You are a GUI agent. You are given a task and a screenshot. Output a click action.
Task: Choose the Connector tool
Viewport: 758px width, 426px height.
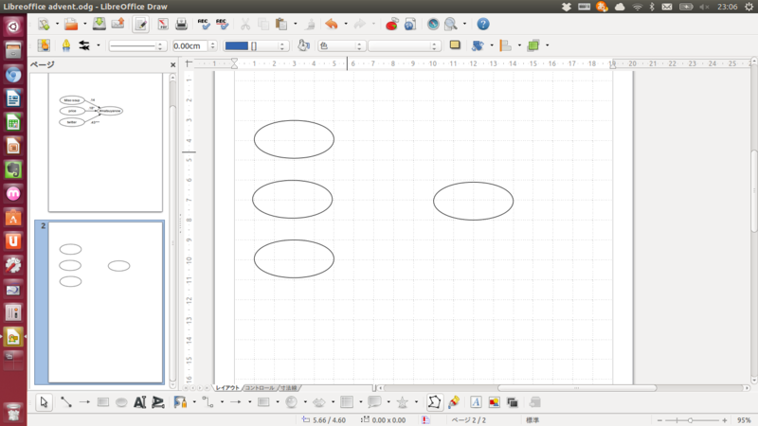coord(208,401)
